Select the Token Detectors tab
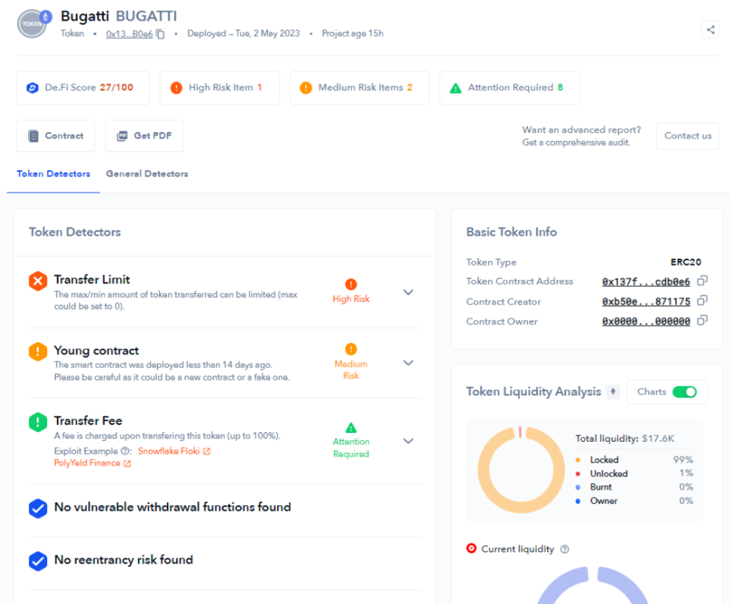The height and width of the screenshot is (604, 731). tap(53, 174)
